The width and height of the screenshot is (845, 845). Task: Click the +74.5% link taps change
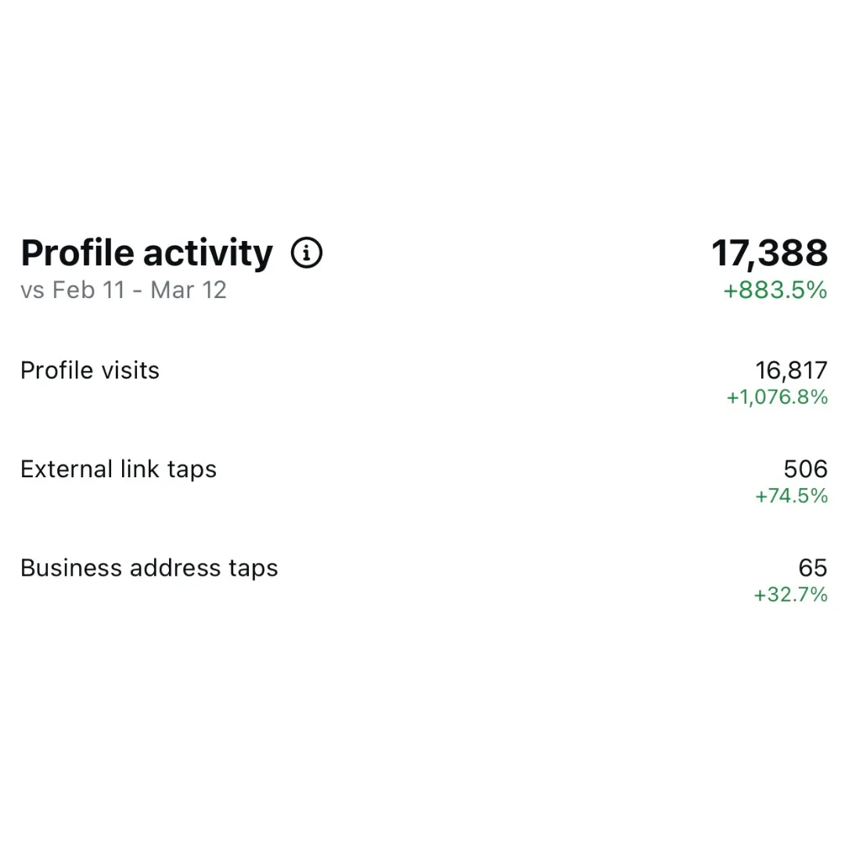[x=792, y=496]
